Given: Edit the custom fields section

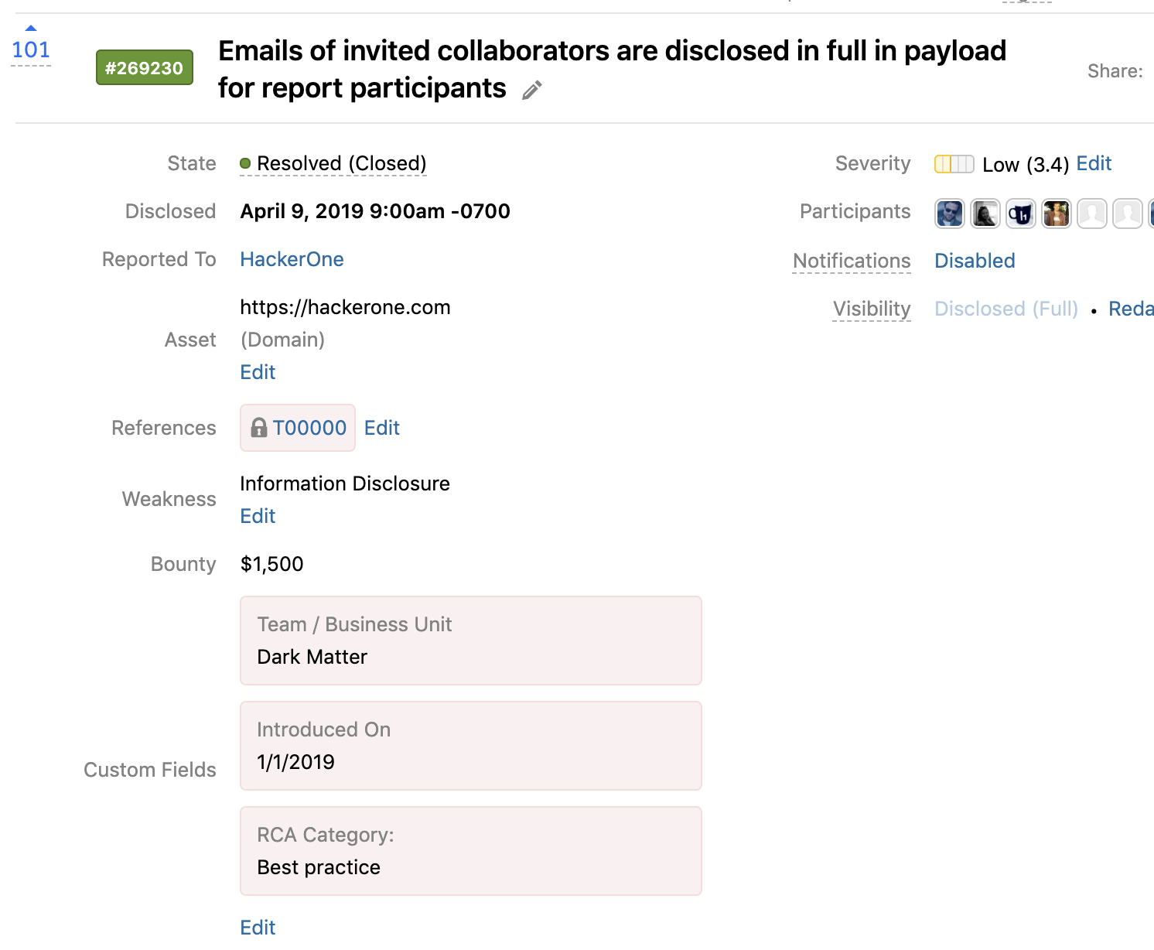Looking at the screenshot, I should coord(258,928).
